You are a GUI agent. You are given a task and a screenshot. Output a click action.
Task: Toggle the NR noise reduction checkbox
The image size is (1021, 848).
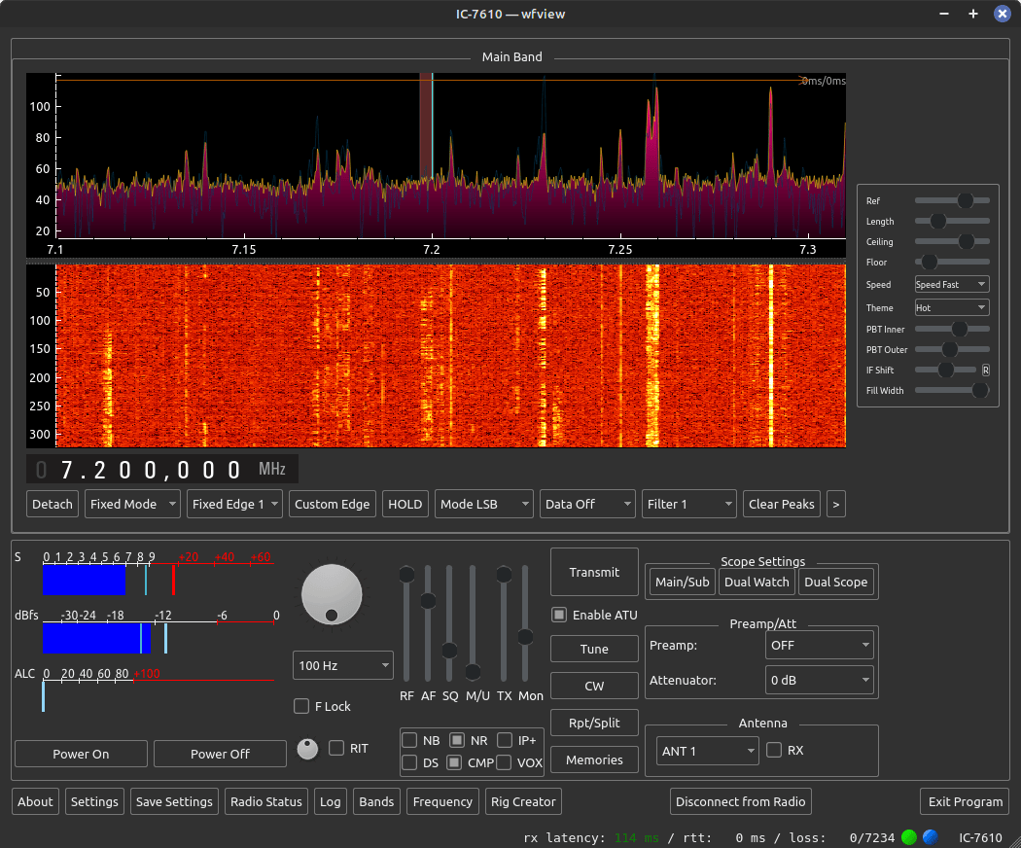(x=457, y=740)
